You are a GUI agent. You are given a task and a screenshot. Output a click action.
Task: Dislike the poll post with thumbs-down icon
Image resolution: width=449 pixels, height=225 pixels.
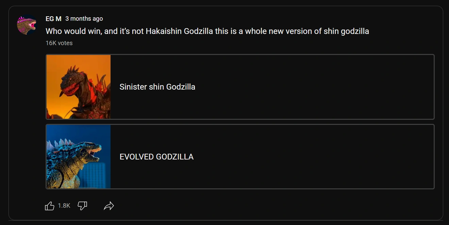[82, 206]
